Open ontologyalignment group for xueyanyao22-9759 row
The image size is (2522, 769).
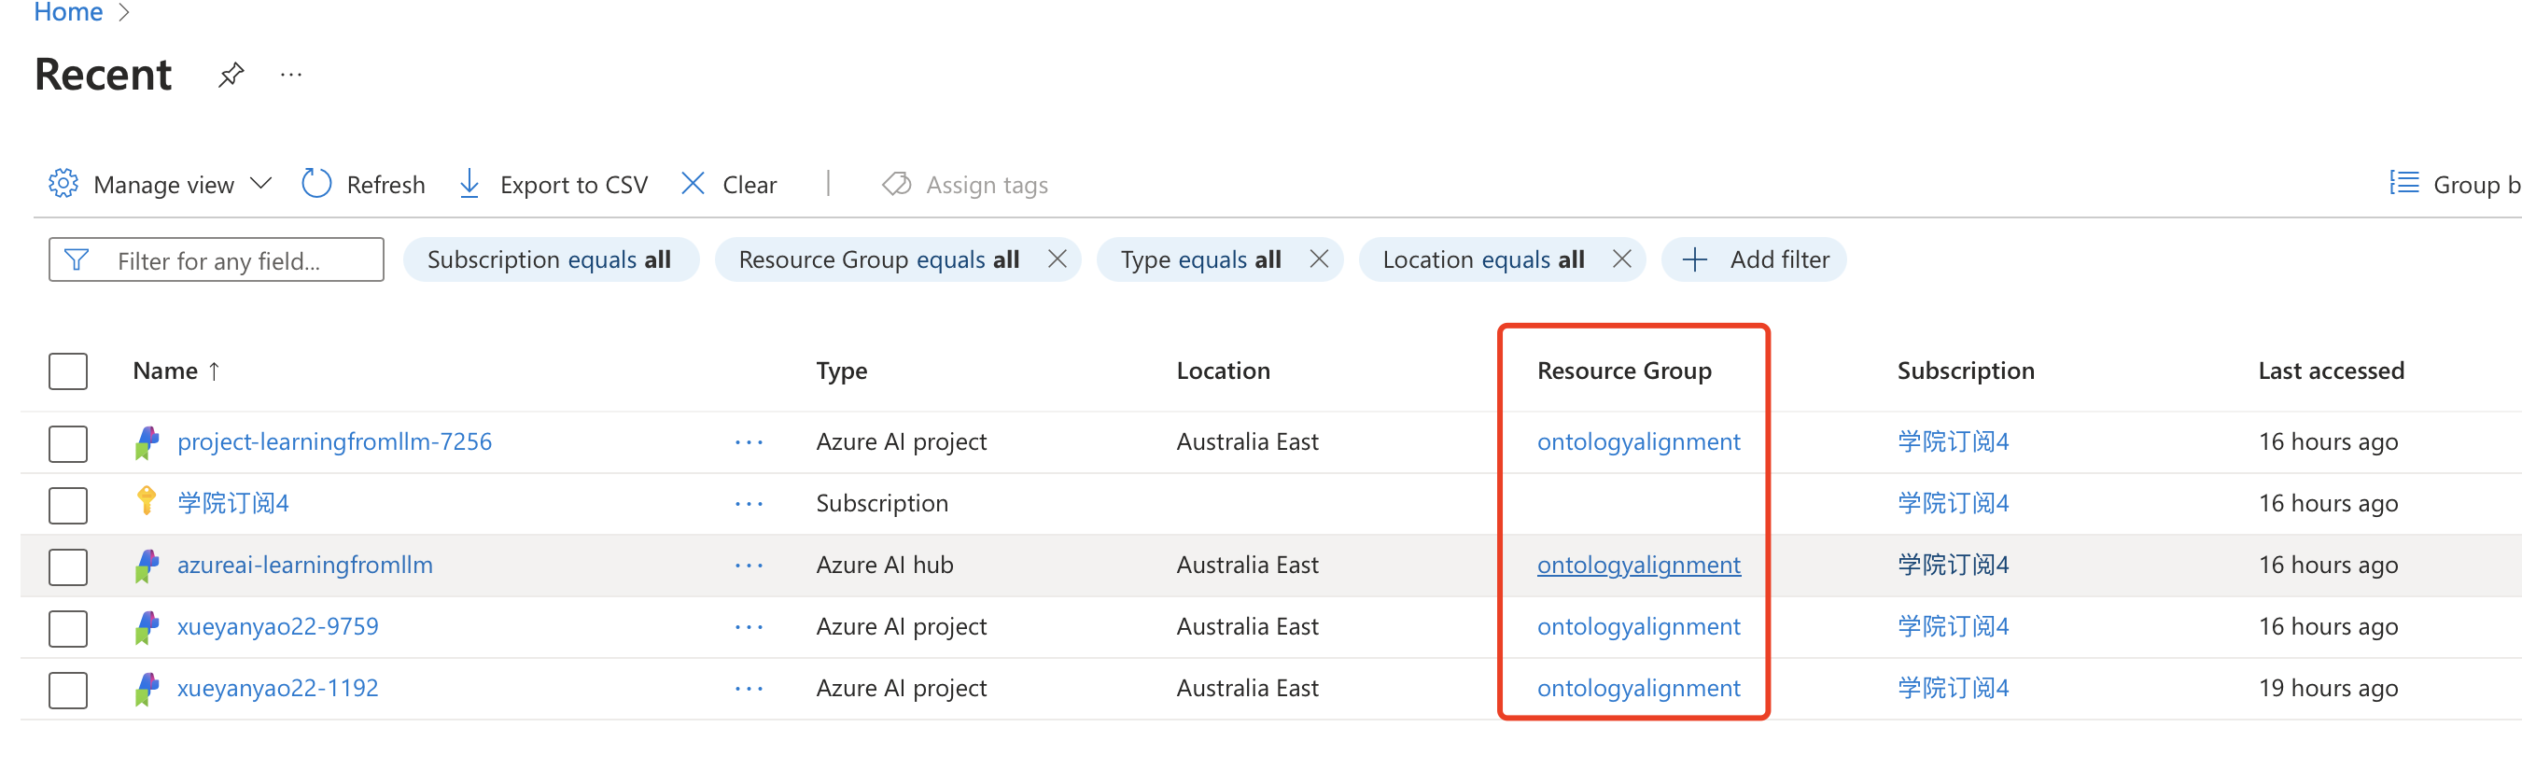(x=1639, y=627)
